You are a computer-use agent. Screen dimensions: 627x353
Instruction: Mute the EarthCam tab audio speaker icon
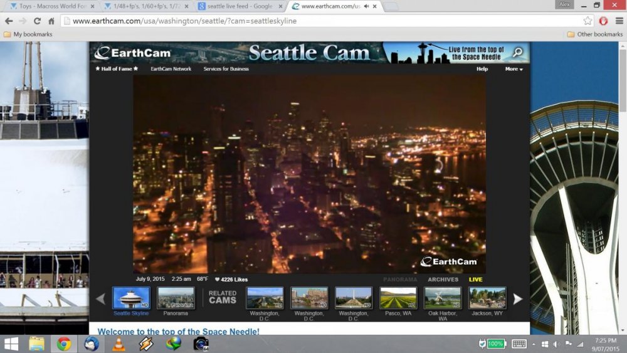click(x=366, y=6)
